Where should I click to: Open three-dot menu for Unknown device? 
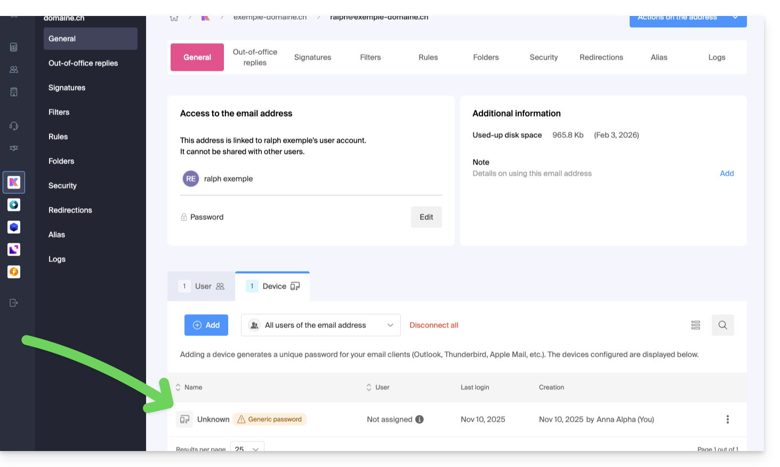727,420
